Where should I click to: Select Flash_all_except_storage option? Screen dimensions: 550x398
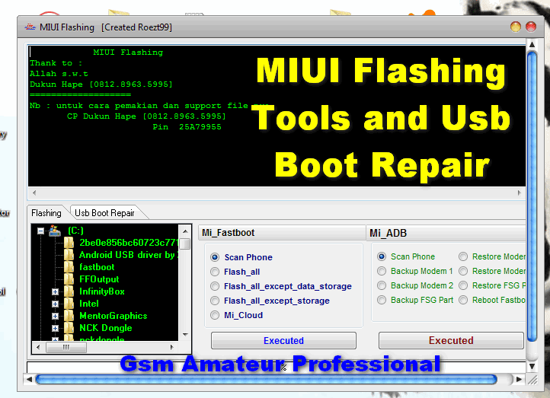[215, 301]
